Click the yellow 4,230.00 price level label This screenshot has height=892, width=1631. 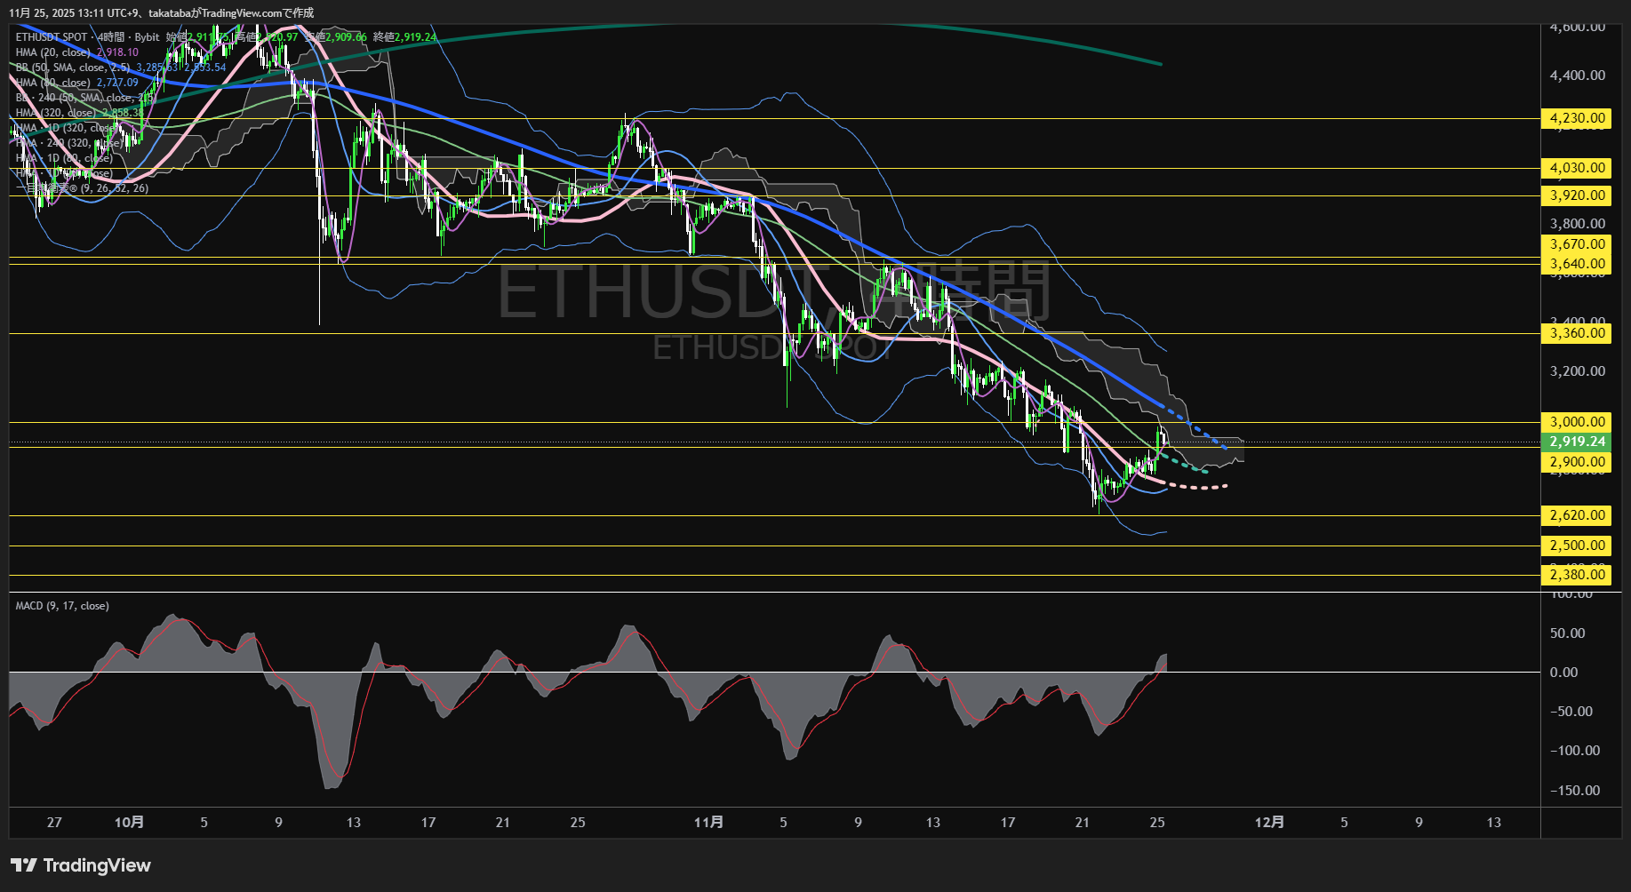click(x=1576, y=118)
